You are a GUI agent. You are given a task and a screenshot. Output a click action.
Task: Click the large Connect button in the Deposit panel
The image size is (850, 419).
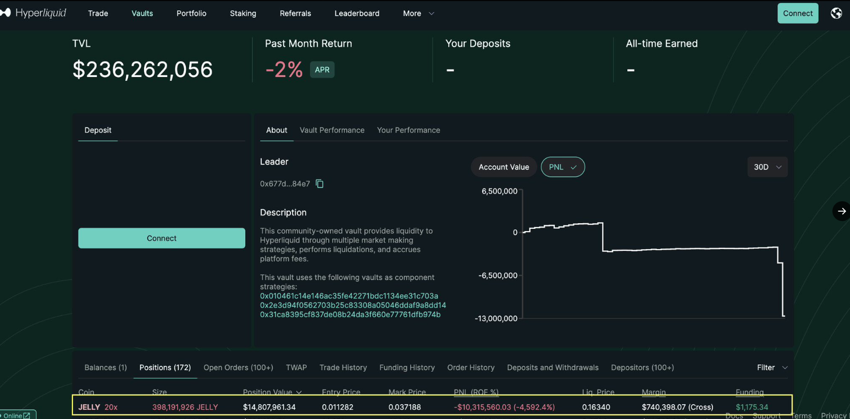coord(162,238)
